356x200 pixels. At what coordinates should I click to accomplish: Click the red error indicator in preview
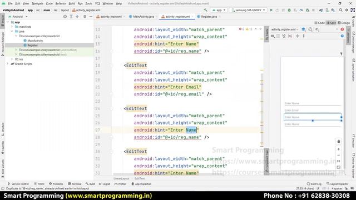click(342, 29)
